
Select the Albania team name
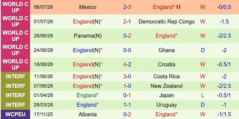88,114
